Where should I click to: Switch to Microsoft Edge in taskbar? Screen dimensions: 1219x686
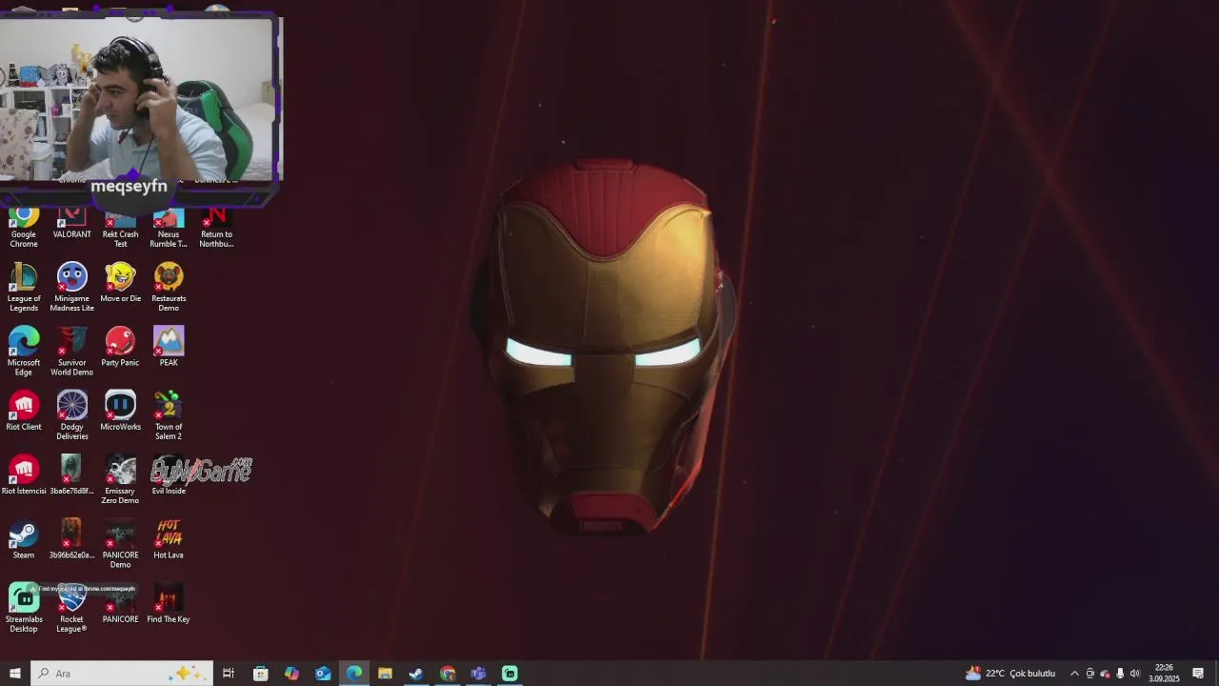click(354, 674)
